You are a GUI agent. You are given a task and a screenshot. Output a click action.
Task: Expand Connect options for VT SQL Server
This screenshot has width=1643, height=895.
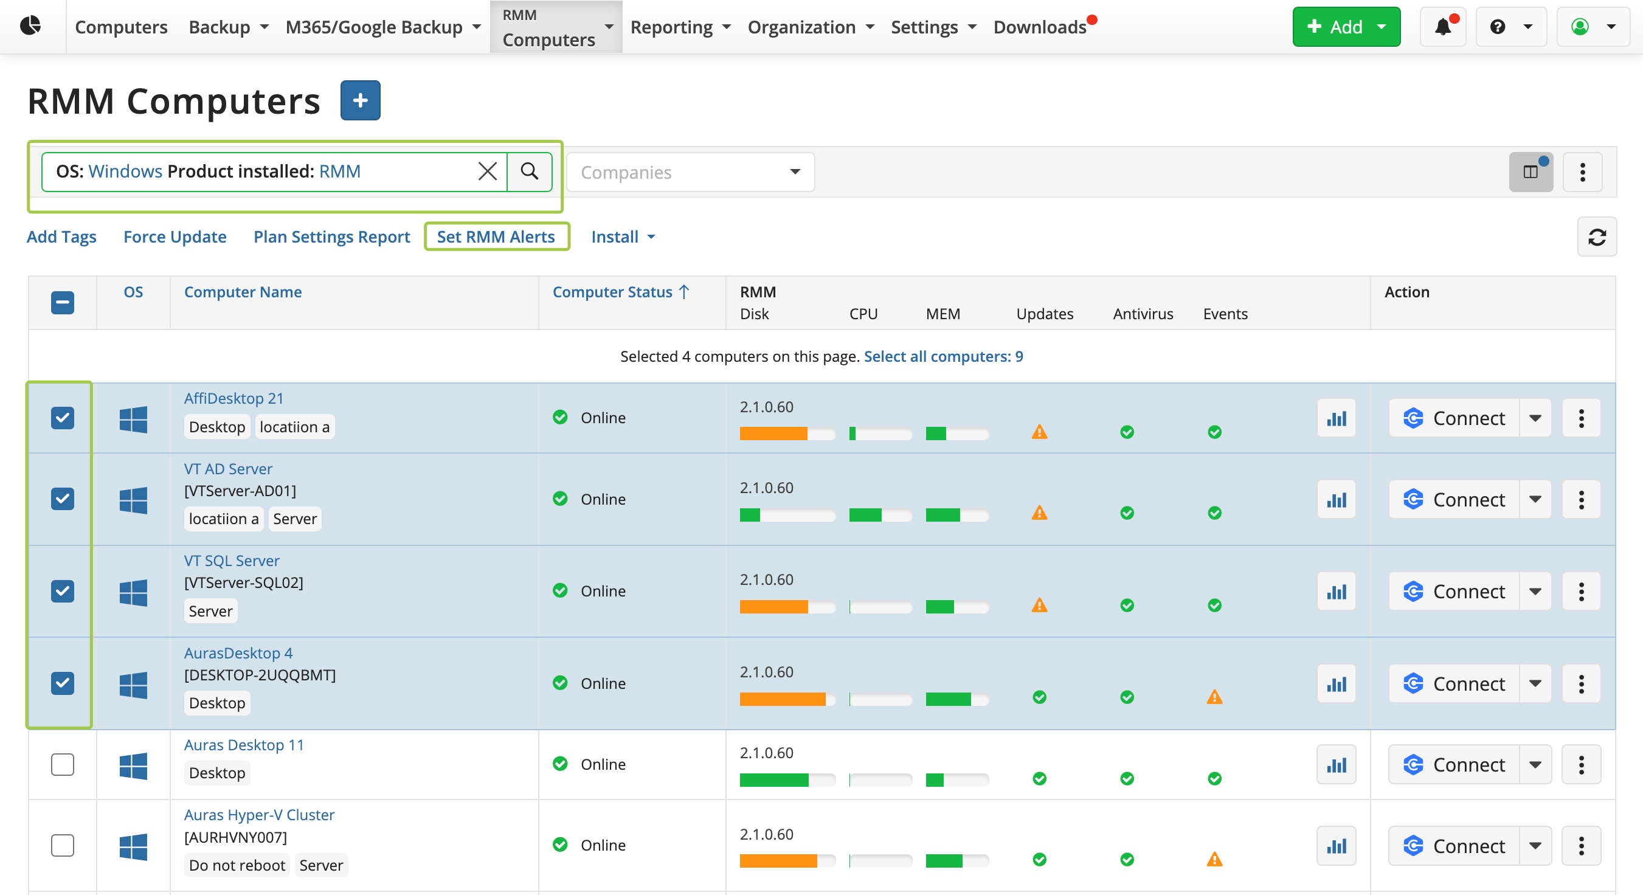click(1535, 592)
